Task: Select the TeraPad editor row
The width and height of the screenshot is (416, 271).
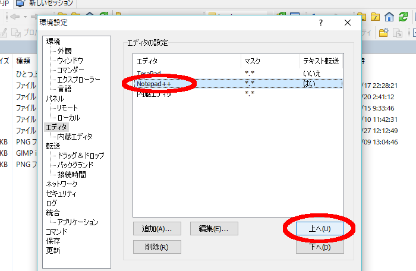Action: click(x=238, y=73)
